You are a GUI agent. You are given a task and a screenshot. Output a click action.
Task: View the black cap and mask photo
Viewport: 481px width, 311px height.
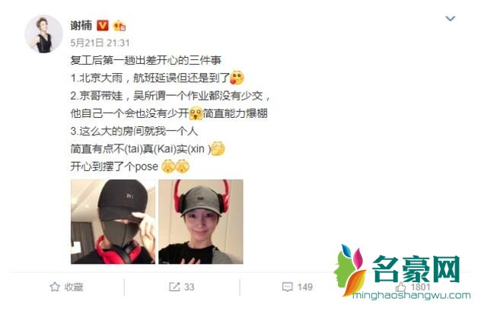pyautogui.click(x=113, y=222)
